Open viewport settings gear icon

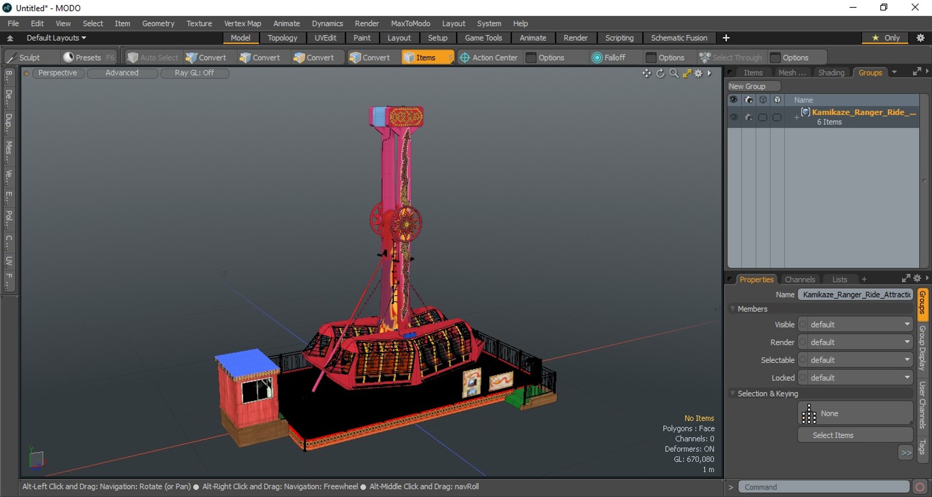click(699, 73)
